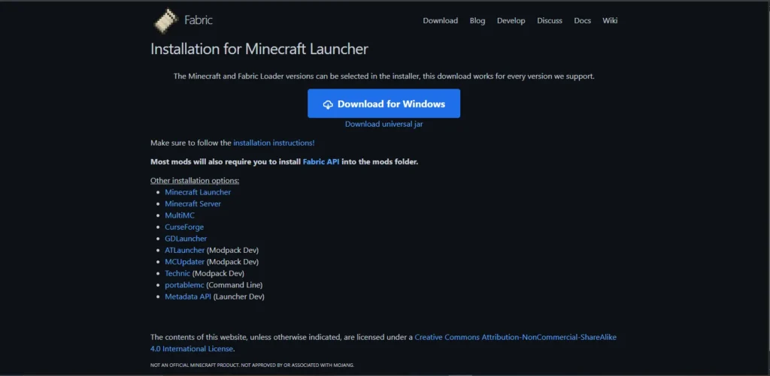Image resolution: width=770 pixels, height=376 pixels.
Task: Click the Fabric logo icon
Action: point(165,20)
